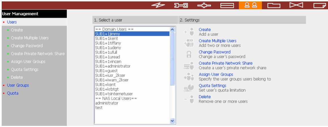Viewport: 328px width, 127px height.
Task: Select SUB1+kent in the user list
Action: 132,85
